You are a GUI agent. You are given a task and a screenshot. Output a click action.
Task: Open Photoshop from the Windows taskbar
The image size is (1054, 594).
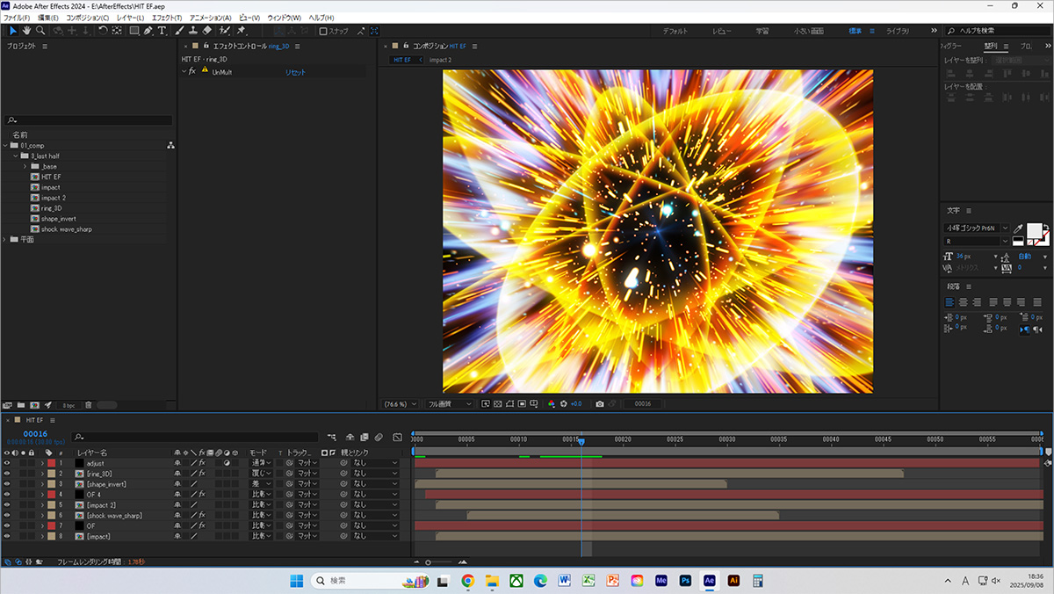[x=685, y=581]
